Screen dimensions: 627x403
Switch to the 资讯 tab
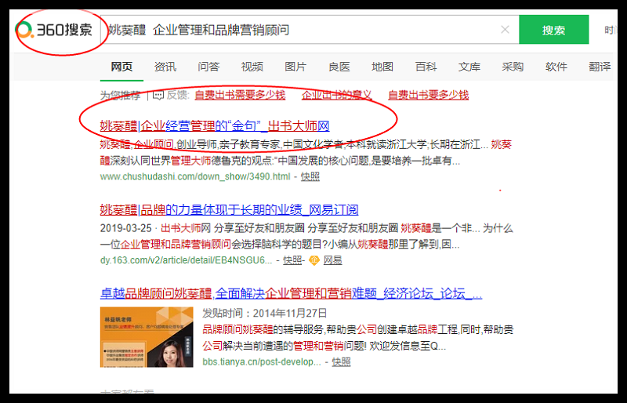(x=165, y=67)
